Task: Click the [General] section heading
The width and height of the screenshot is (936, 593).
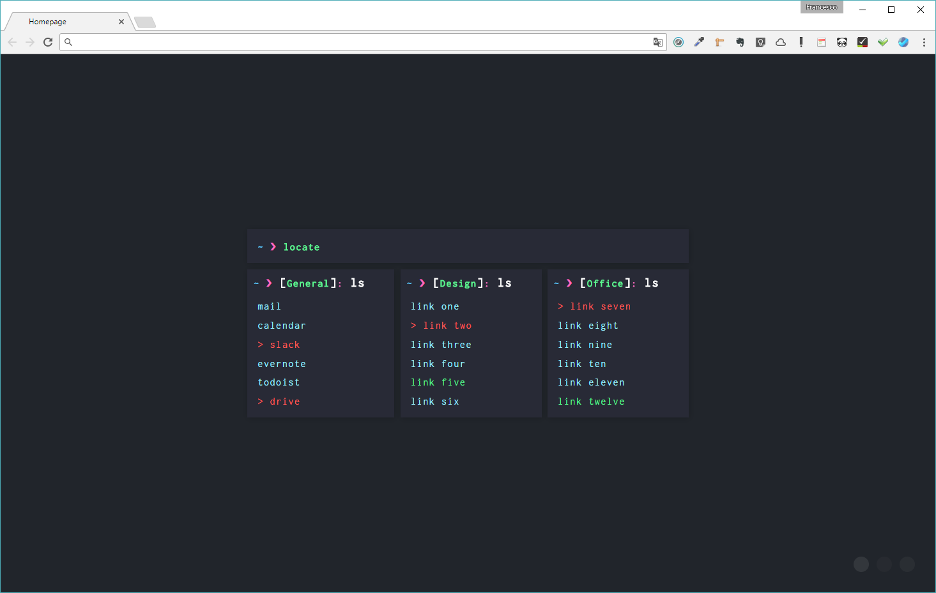Action: coord(307,283)
